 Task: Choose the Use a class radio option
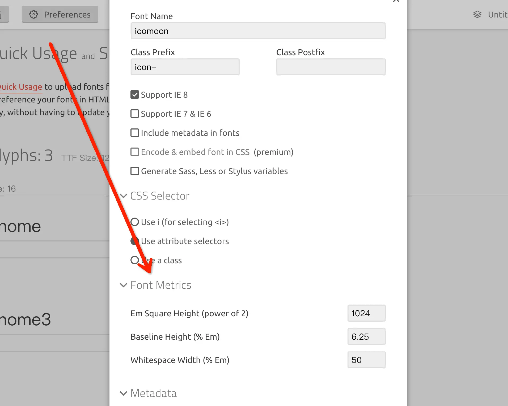135,260
